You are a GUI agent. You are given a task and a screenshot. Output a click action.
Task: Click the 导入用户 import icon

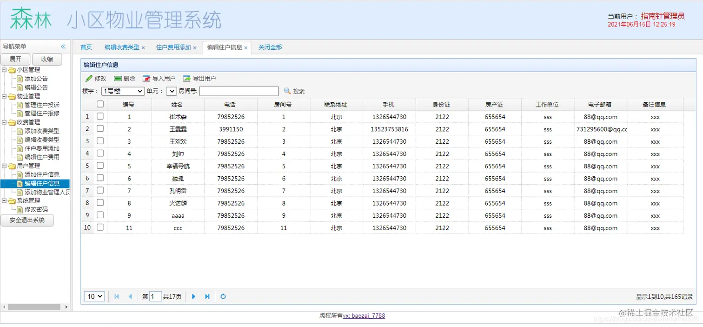click(x=146, y=79)
